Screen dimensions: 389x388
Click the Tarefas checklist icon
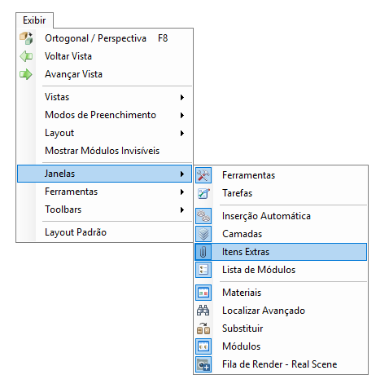click(203, 193)
